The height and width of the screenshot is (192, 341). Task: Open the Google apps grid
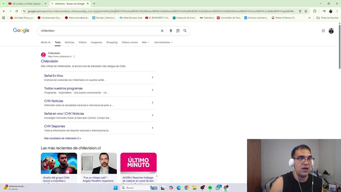point(323,31)
